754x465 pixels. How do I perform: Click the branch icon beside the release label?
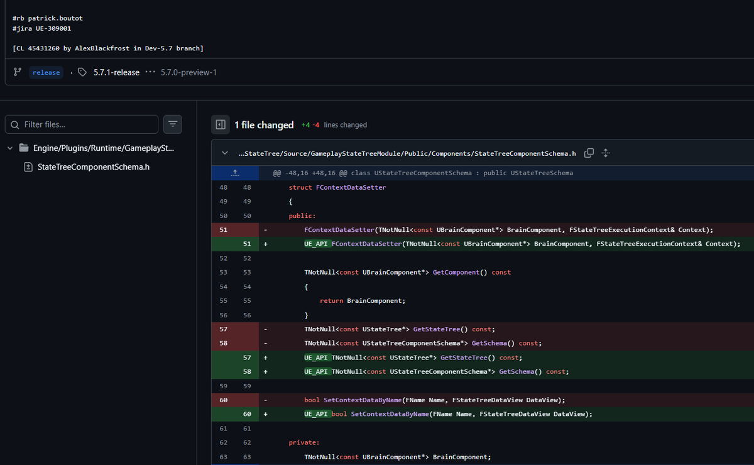18,72
